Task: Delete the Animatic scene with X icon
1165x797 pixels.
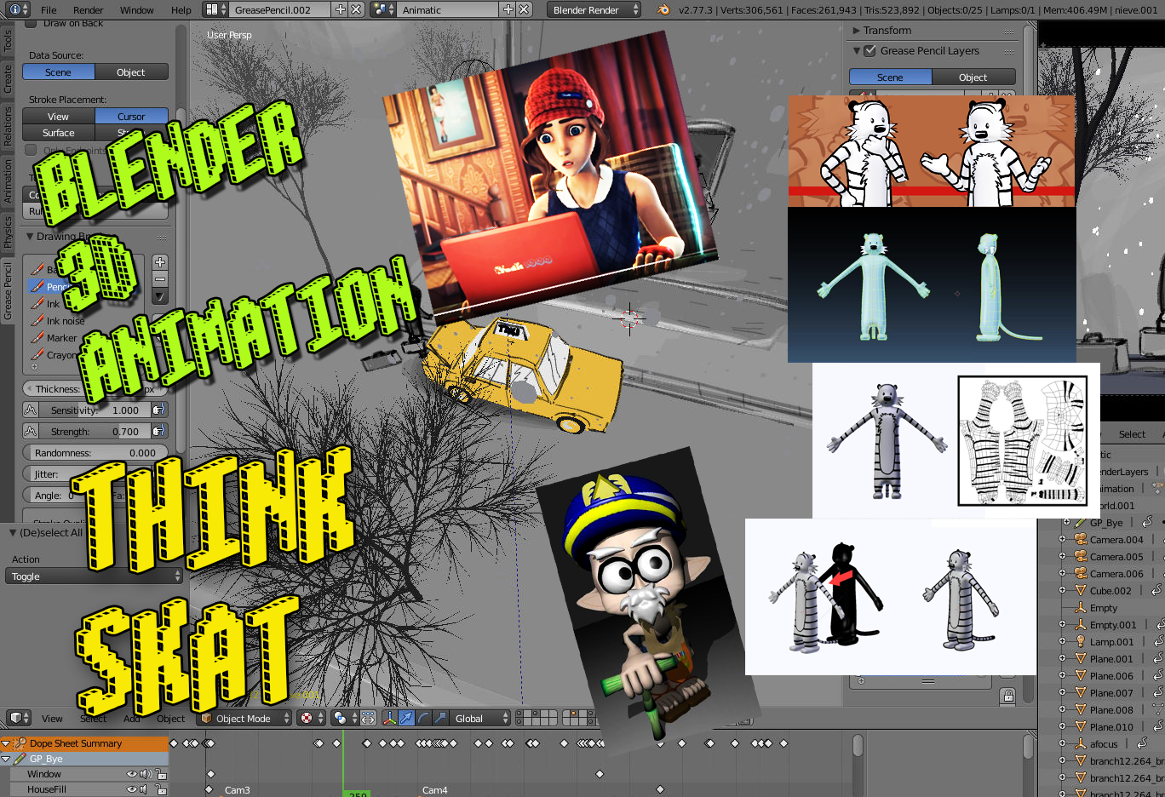Action: 524,9
